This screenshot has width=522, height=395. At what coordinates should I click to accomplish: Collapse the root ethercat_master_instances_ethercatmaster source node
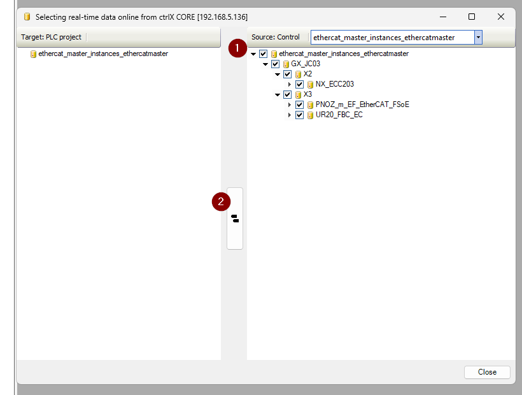[253, 54]
